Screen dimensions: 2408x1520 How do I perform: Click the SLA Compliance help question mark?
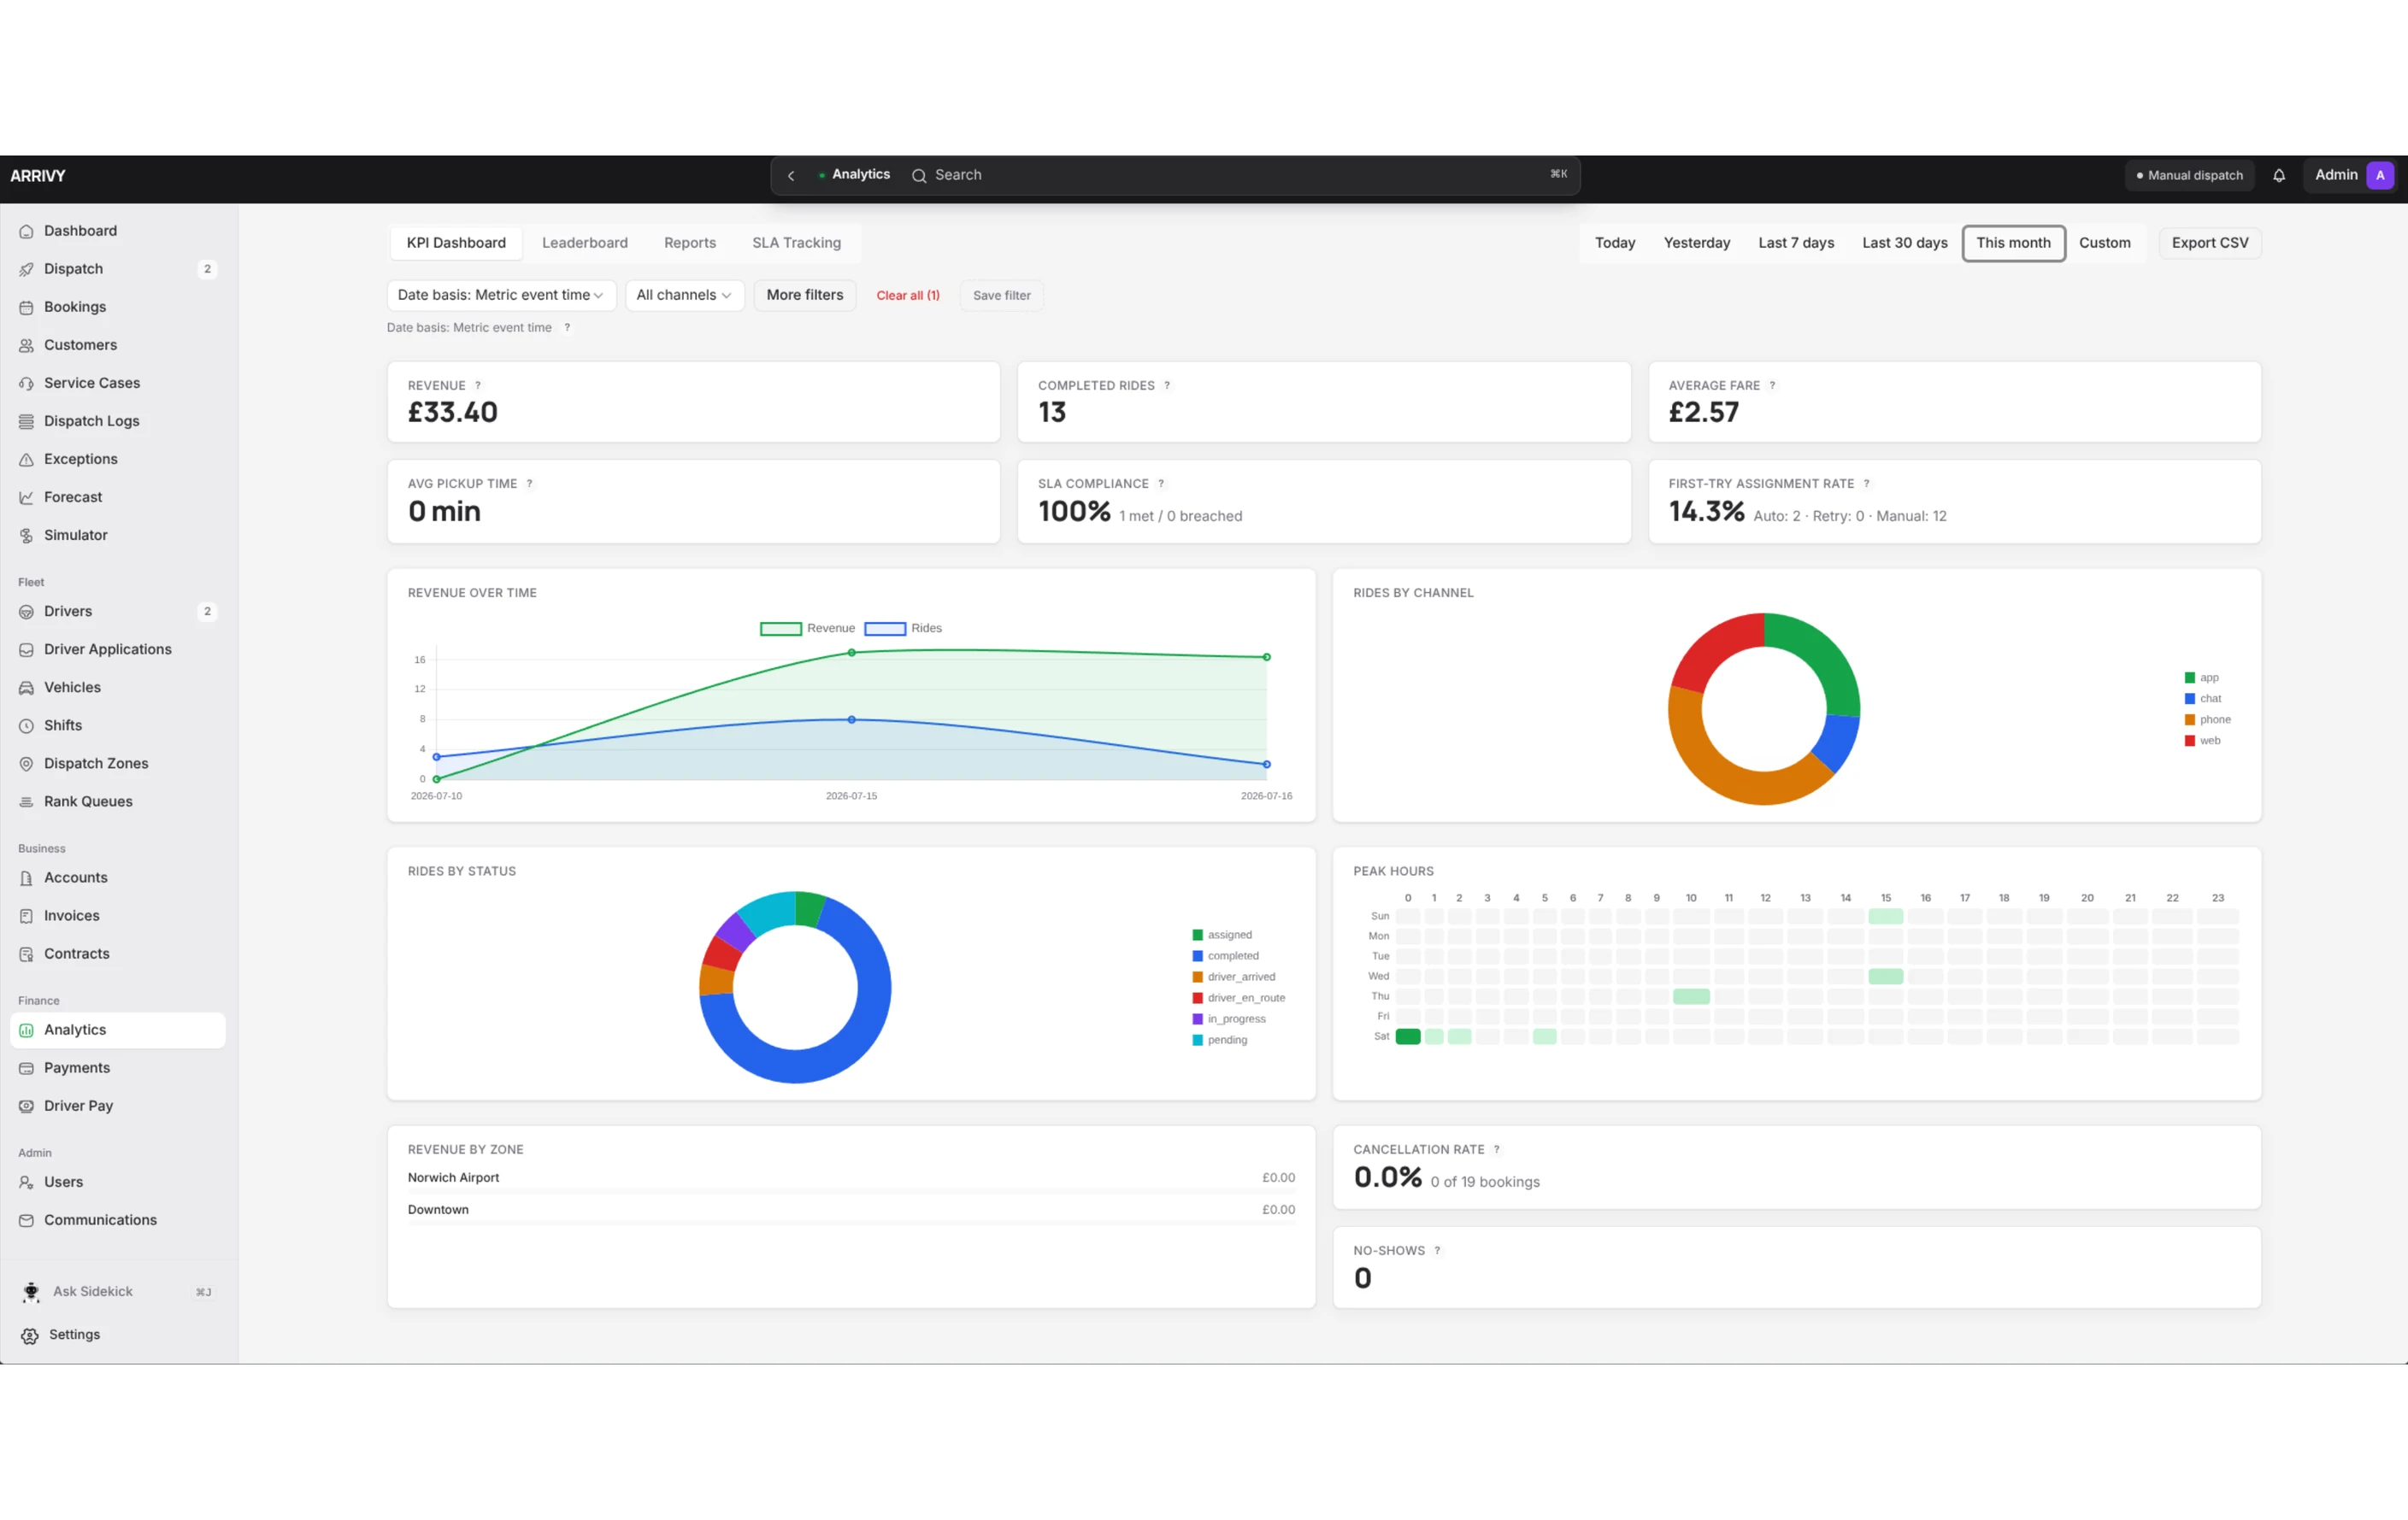click(x=1161, y=484)
